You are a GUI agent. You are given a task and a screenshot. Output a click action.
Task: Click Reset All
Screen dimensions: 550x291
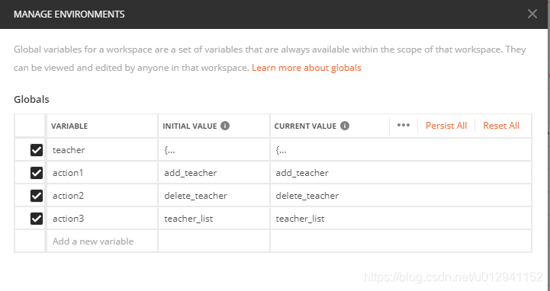[501, 126]
